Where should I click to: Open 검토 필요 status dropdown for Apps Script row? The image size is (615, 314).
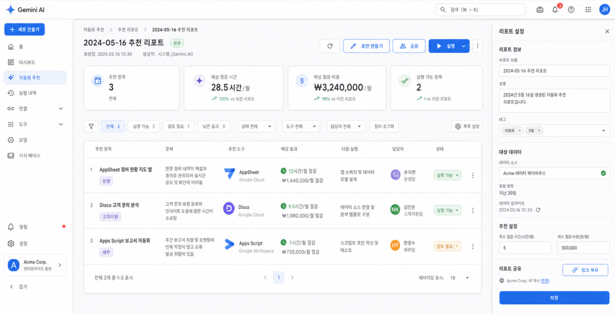[447, 246]
